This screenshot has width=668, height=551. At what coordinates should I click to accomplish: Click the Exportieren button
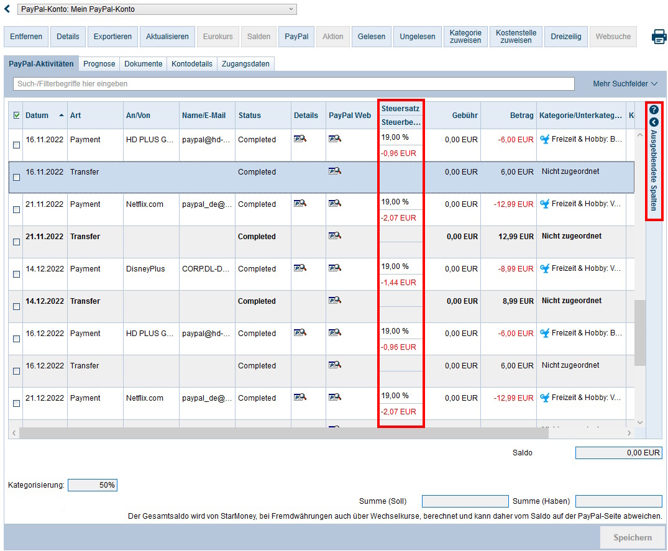coord(112,37)
